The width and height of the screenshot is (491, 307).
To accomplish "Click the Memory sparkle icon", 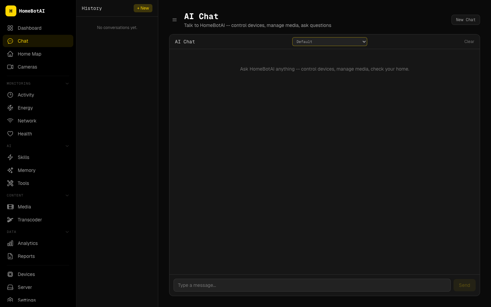I will click(x=10, y=170).
